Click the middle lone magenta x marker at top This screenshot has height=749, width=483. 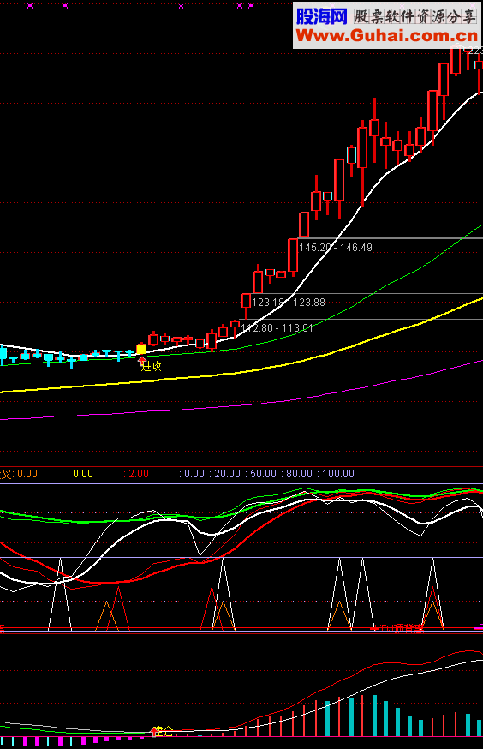(181, 6)
